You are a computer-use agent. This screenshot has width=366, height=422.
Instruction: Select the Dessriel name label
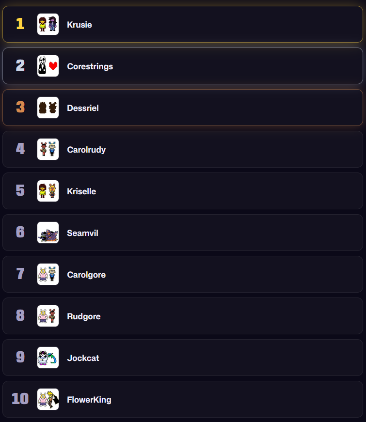point(83,108)
